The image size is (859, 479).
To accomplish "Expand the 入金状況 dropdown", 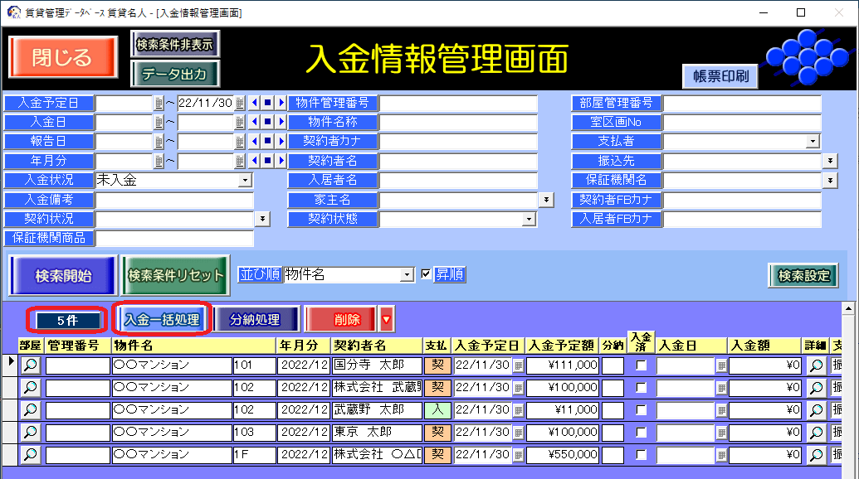I will pyautogui.click(x=245, y=180).
